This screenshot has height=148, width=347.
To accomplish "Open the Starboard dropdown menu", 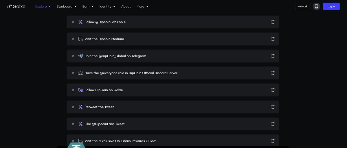I will 66,6.
